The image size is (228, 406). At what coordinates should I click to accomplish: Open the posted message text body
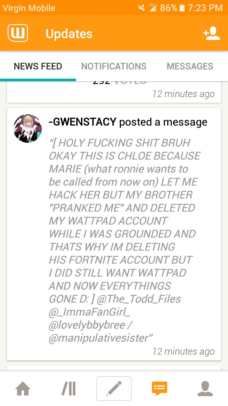[125, 240]
